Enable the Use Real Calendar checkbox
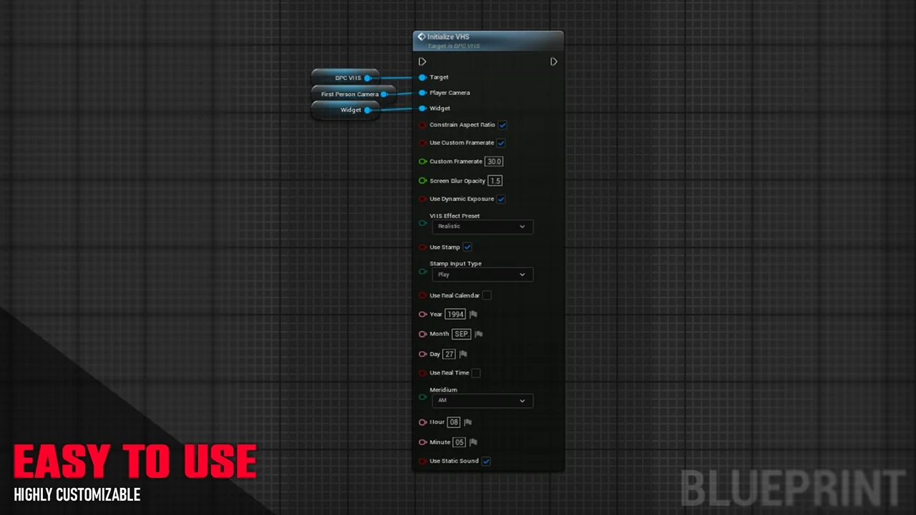 487,295
